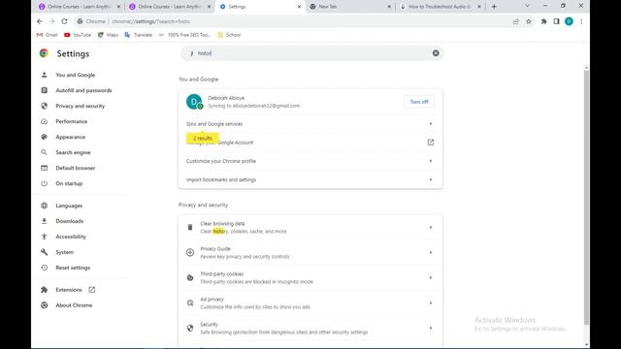Click the Security shield icon in results

pyautogui.click(x=190, y=328)
